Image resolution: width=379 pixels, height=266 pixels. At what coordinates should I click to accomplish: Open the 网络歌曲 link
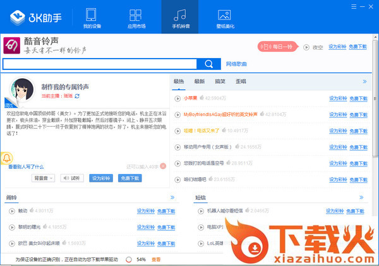click(236, 64)
